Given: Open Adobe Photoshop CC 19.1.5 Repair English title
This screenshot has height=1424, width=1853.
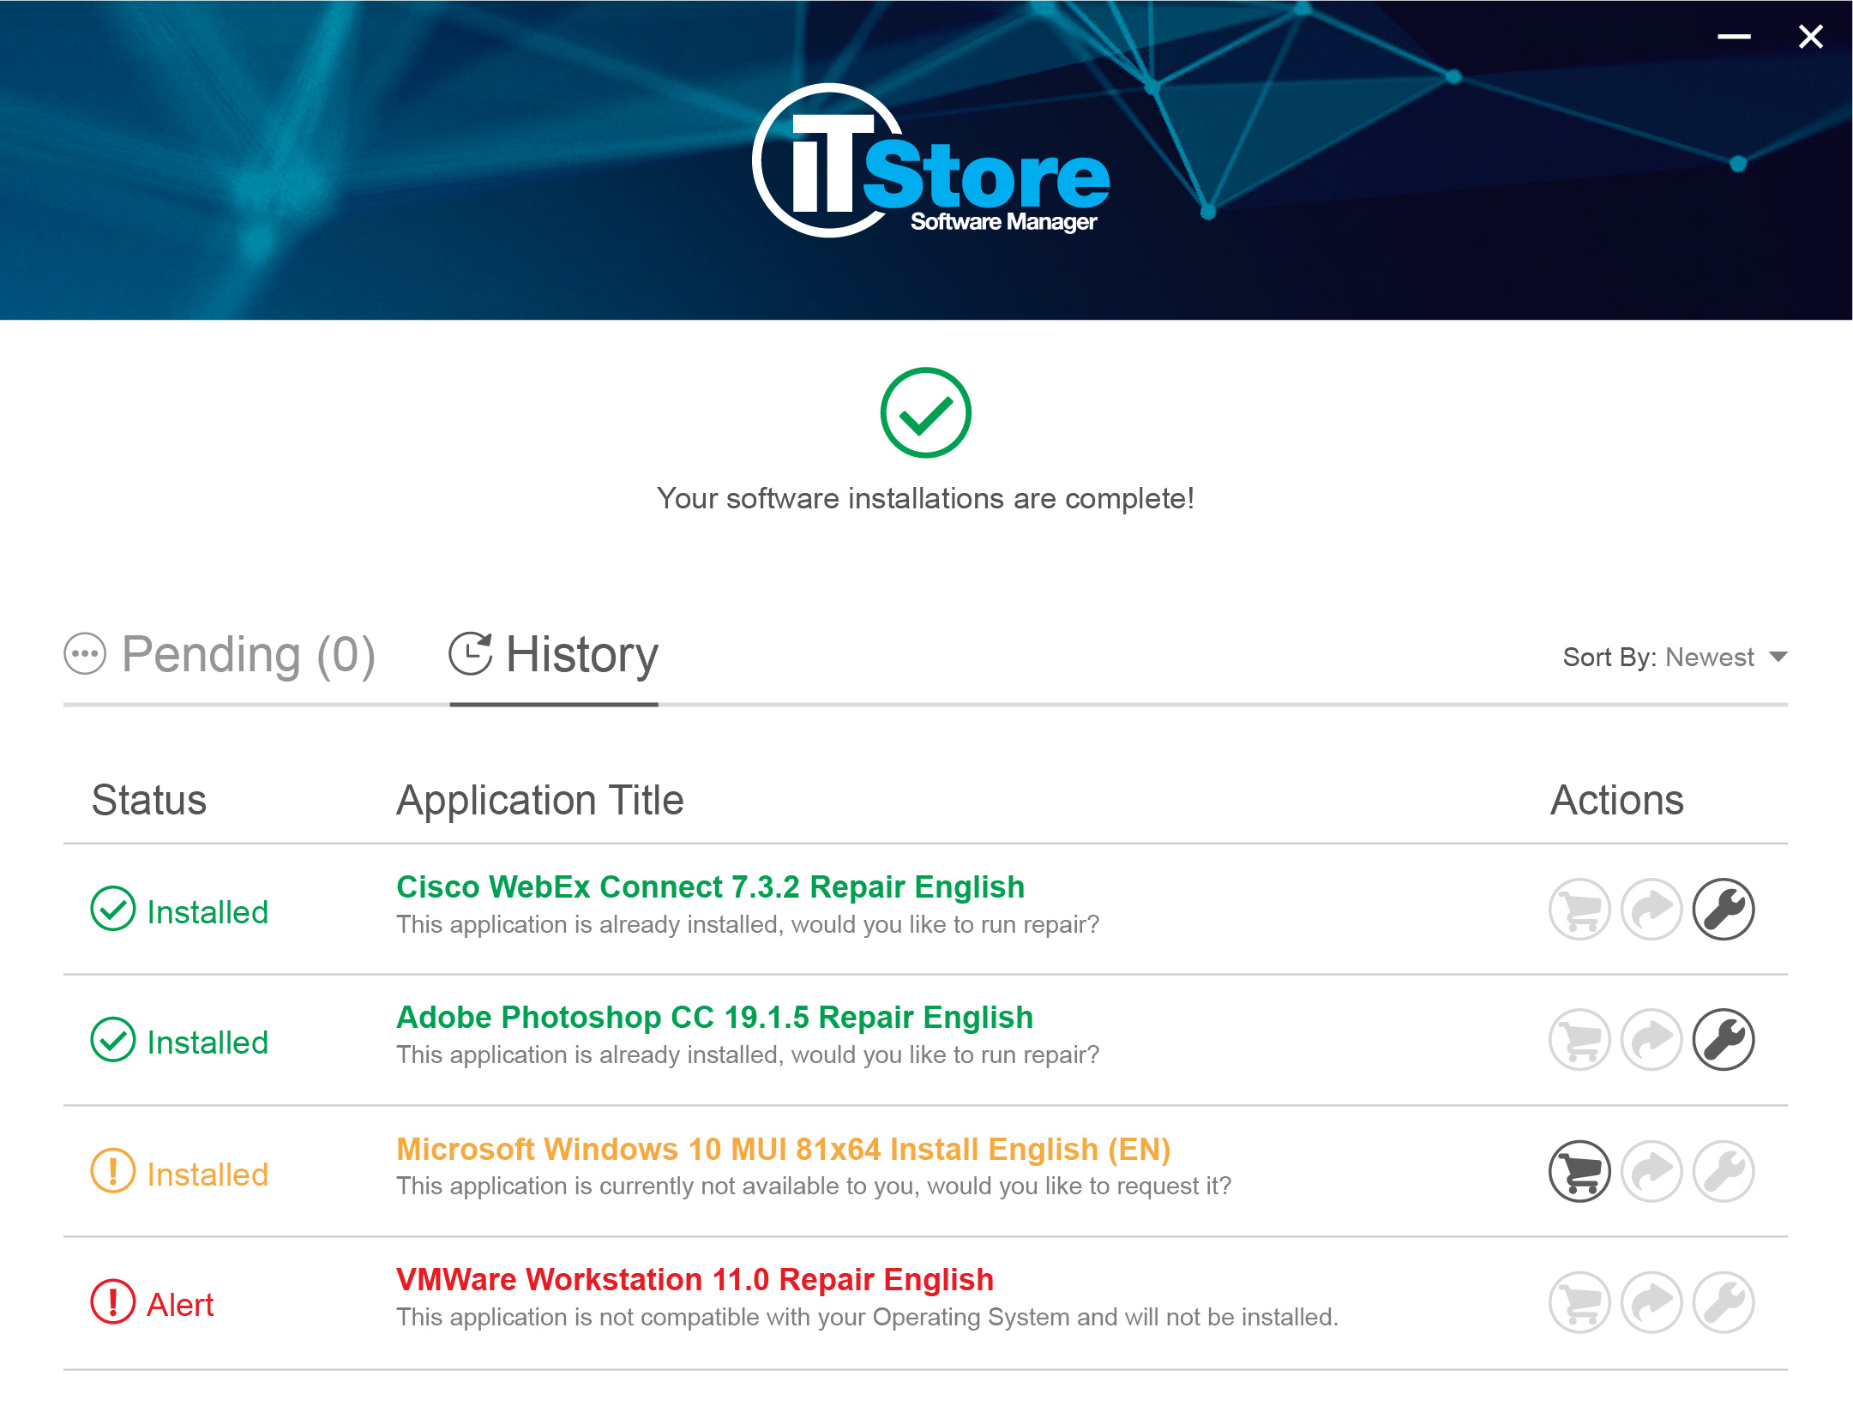Looking at the screenshot, I should click(x=714, y=1018).
